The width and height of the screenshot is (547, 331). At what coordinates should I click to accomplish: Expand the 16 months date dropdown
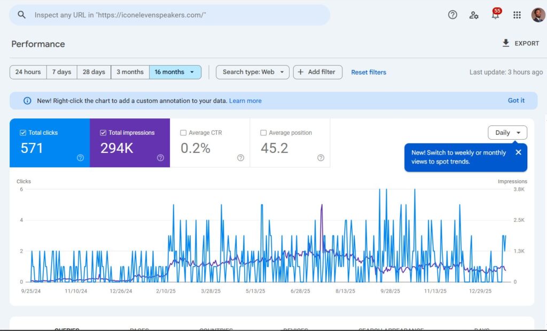click(175, 72)
